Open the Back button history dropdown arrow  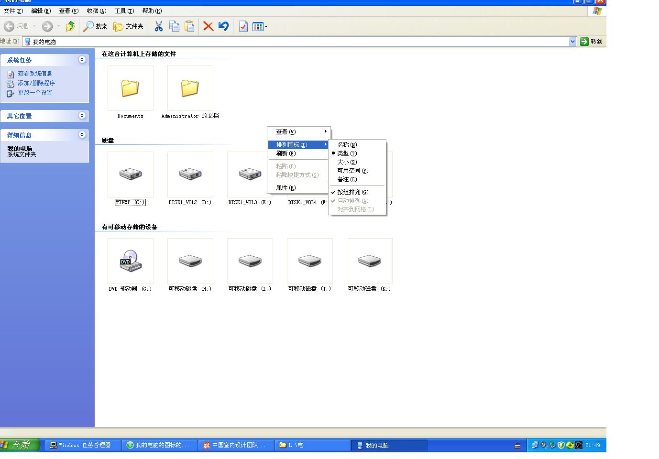(x=34, y=26)
